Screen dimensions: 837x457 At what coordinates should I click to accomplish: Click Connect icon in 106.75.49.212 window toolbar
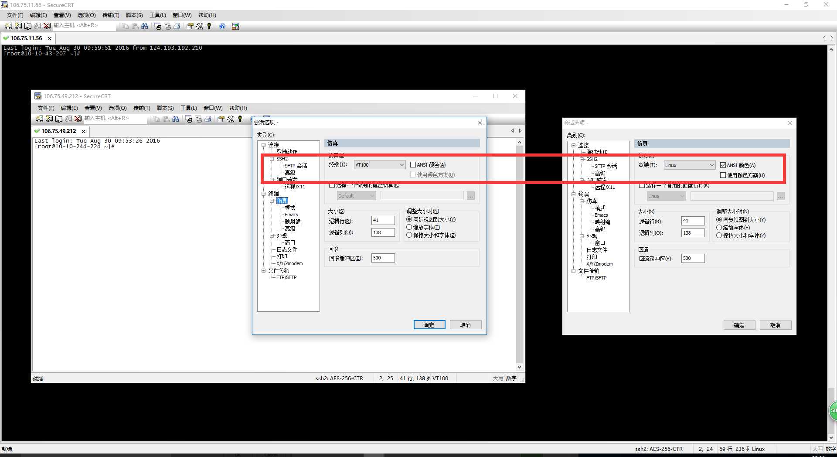[x=40, y=119]
